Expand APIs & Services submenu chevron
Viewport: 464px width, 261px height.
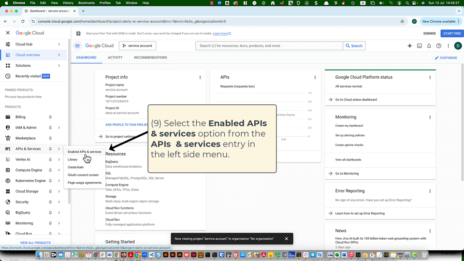click(59, 149)
